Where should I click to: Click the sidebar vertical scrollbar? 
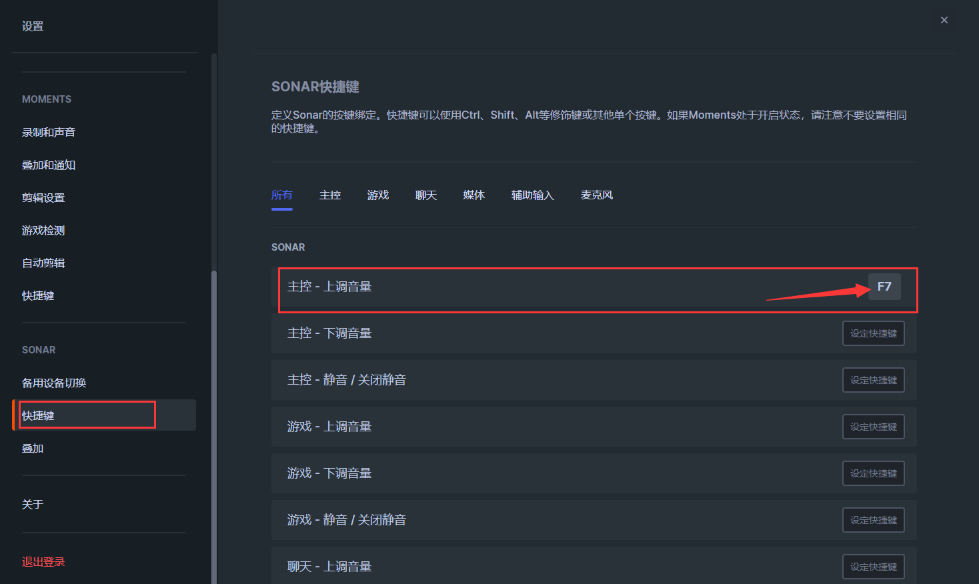click(214, 400)
